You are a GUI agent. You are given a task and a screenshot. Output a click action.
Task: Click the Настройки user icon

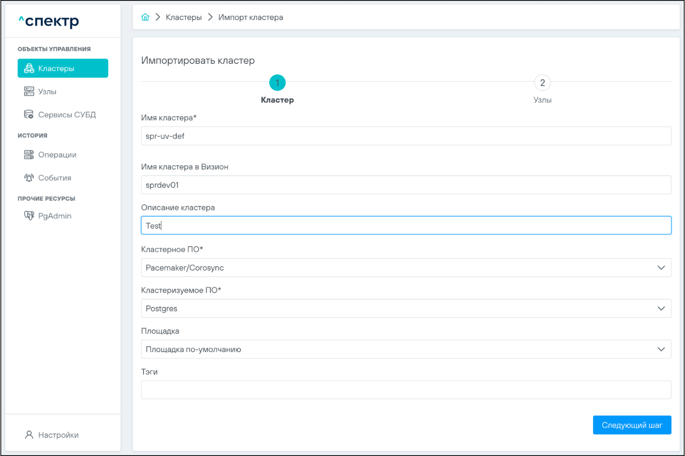click(x=29, y=435)
